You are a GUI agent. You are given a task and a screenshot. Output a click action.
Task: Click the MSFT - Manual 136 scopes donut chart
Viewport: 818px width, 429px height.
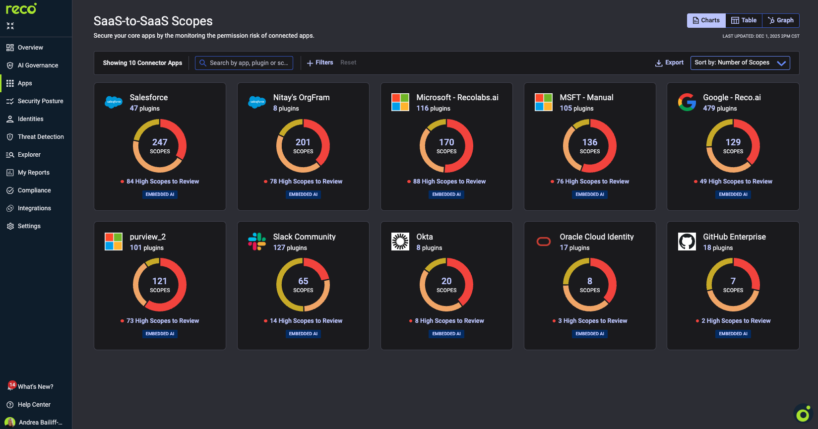[x=590, y=146]
